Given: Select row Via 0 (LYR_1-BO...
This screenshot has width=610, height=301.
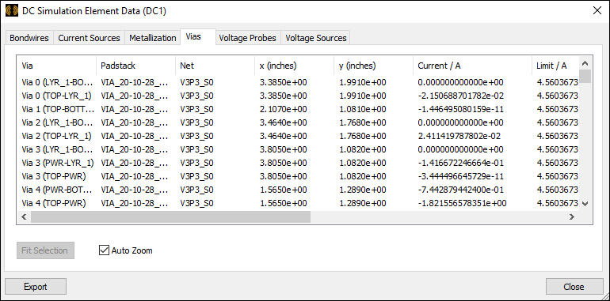Looking at the screenshot, I should (x=298, y=82).
